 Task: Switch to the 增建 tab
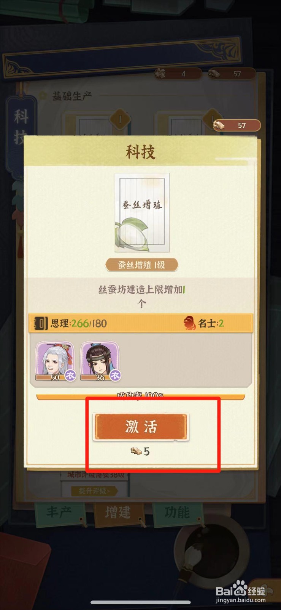(x=118, y=513)
